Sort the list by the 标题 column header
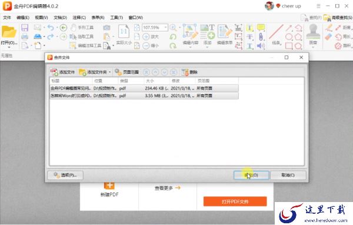The image size is (353, 225). click(71, 81)
